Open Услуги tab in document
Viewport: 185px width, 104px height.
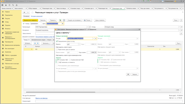(x=49, y=40)
